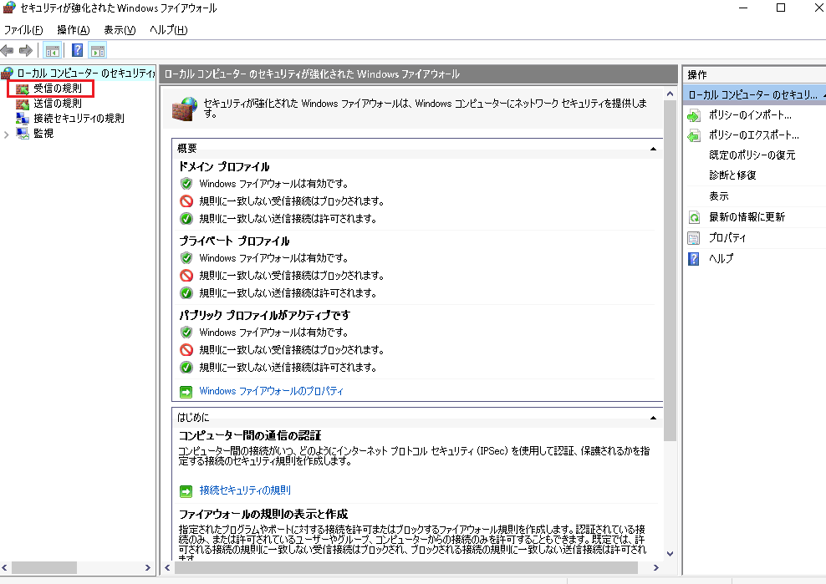826x584 pixels.
Task: Collapse the 概要 section
Action: click(653, 149)
